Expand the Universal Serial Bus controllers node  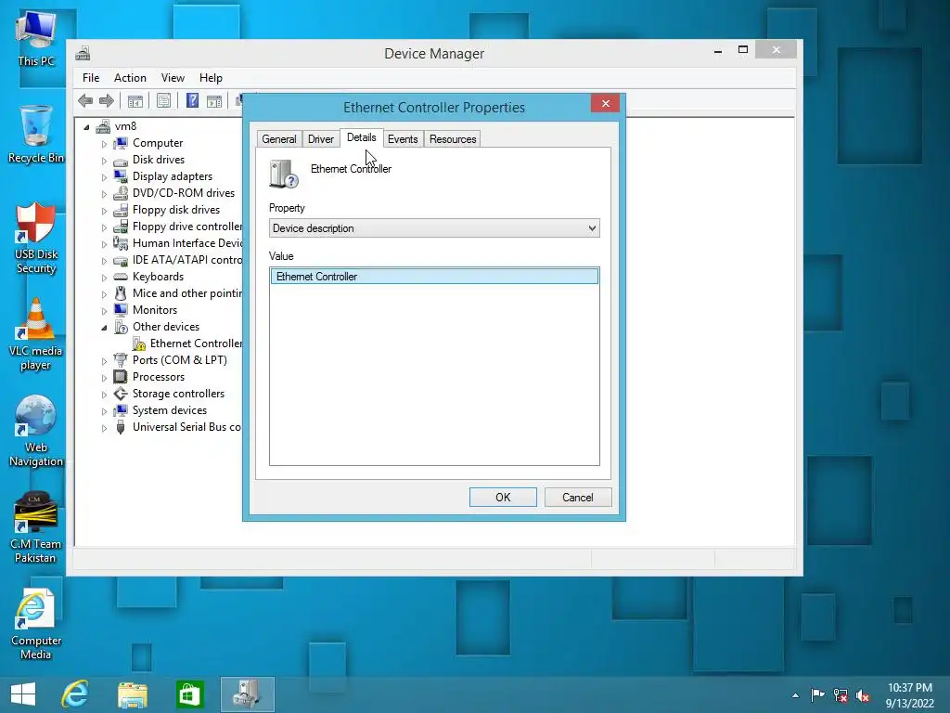tap(104, 428)
